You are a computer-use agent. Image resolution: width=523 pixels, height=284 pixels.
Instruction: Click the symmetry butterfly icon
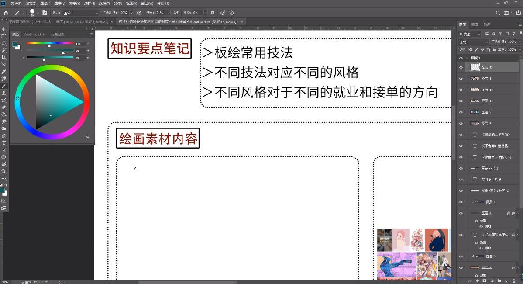[x=231, y=13]
